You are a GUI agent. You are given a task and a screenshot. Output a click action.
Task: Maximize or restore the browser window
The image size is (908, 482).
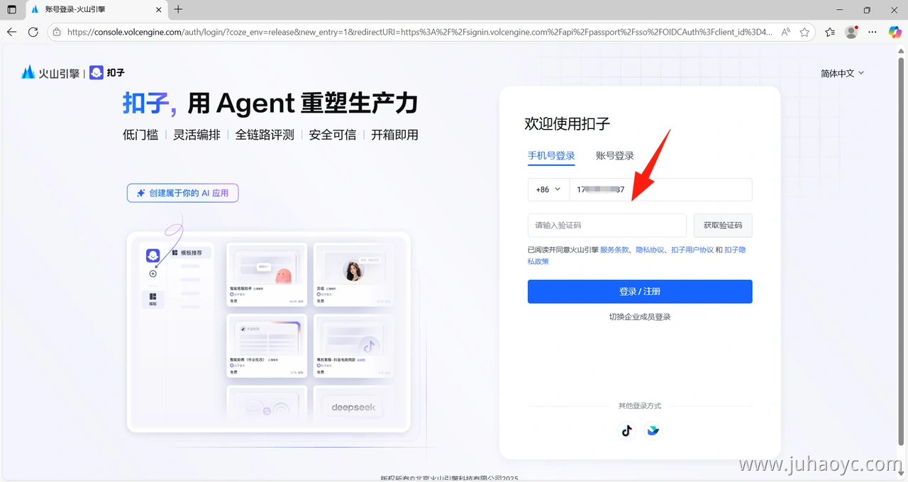[867, 10]
